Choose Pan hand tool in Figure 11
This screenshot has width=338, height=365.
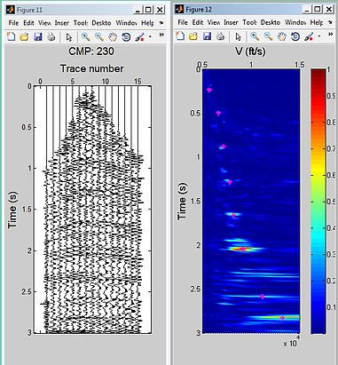coord(113,37)
